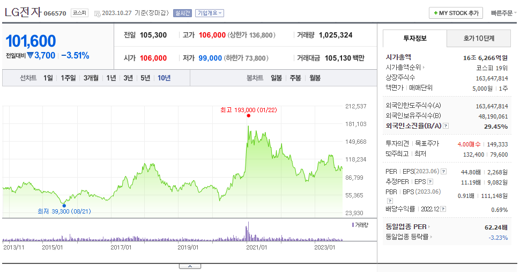
Task: Select 1일 line chart period
Action: tap(48, 78)
